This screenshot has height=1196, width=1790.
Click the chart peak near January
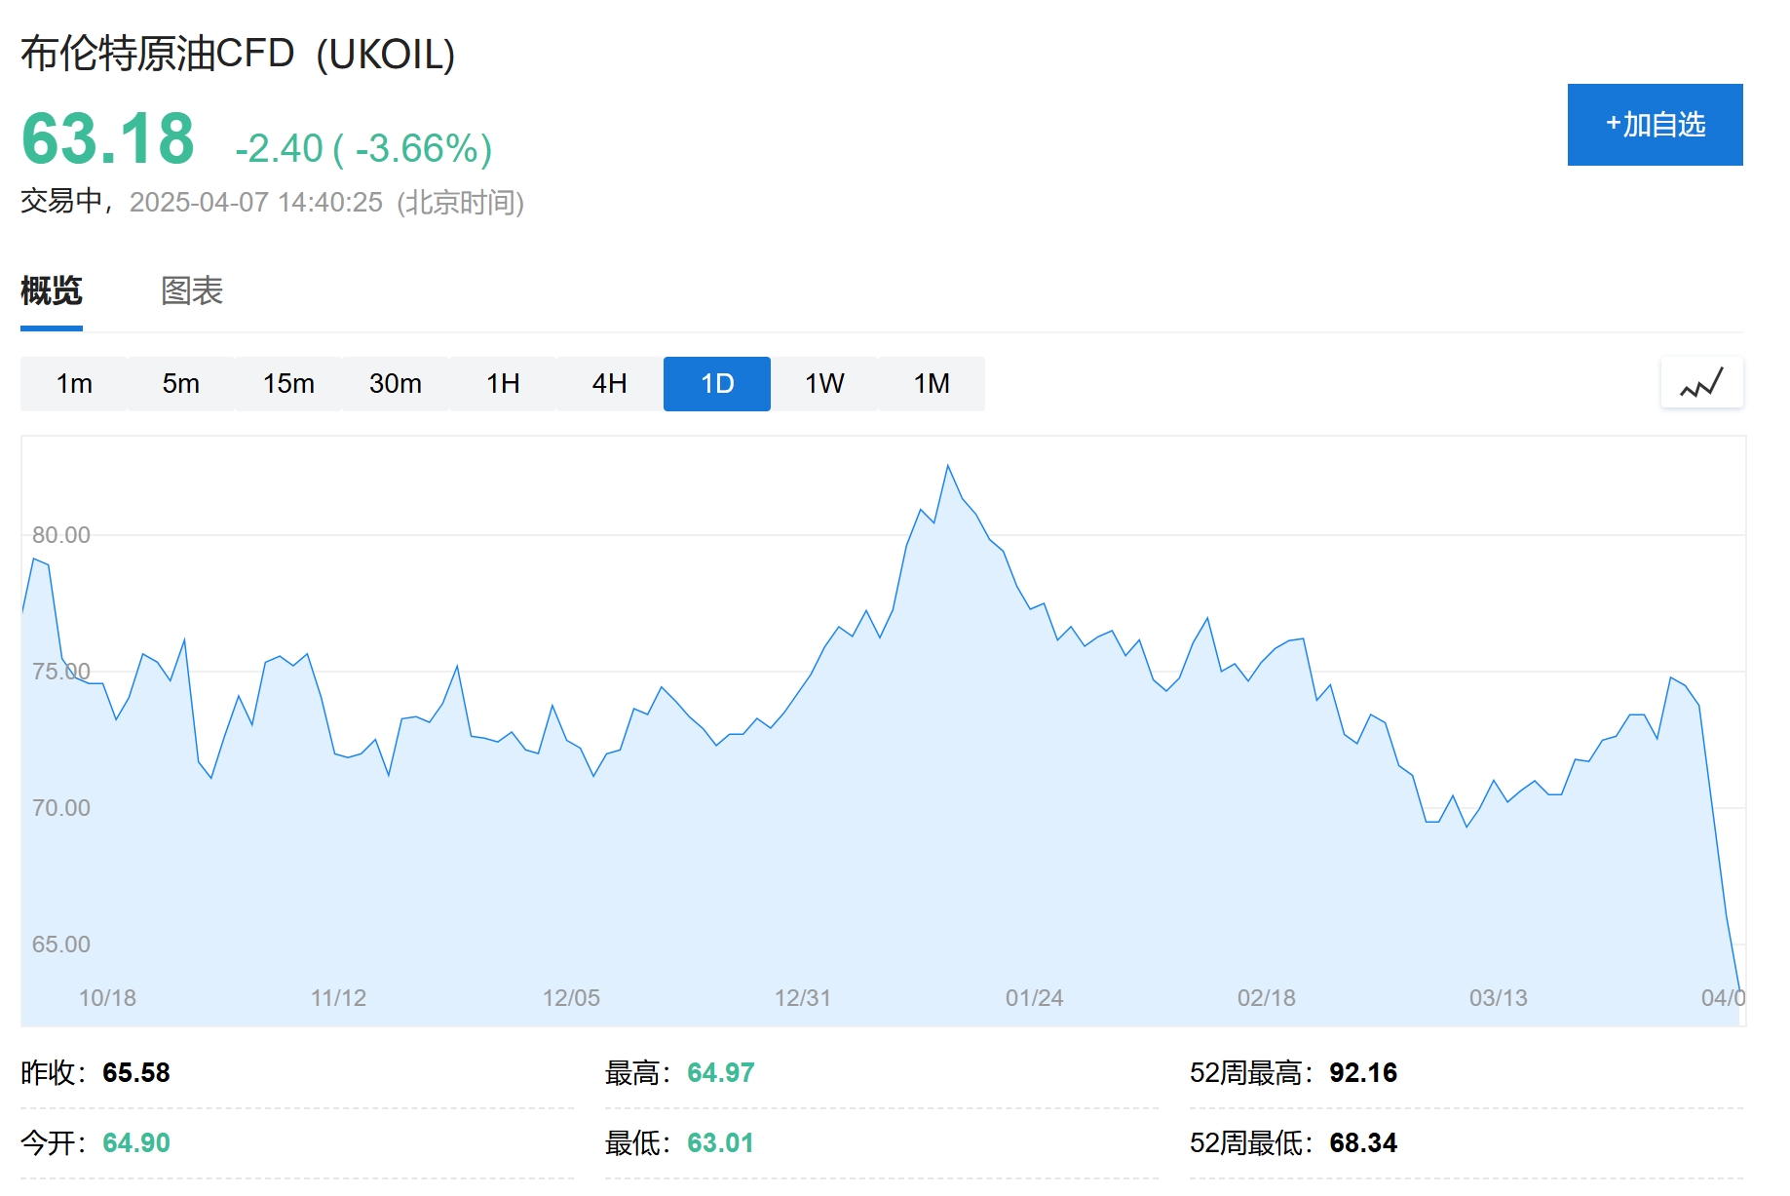[x=947, y=467]
